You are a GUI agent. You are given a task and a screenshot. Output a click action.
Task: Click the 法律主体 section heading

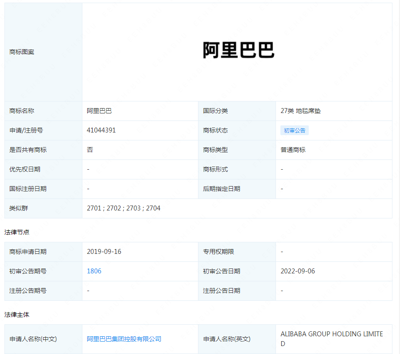coord(17,315)
